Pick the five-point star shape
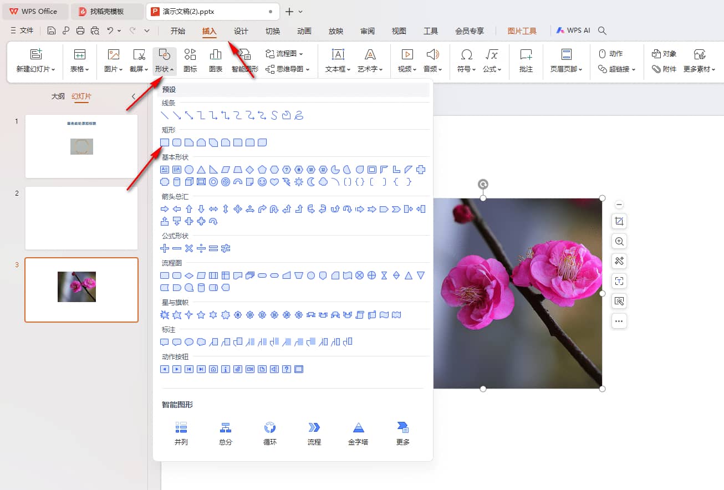Screen dimensions: 724x490 [x=201, y=315]
